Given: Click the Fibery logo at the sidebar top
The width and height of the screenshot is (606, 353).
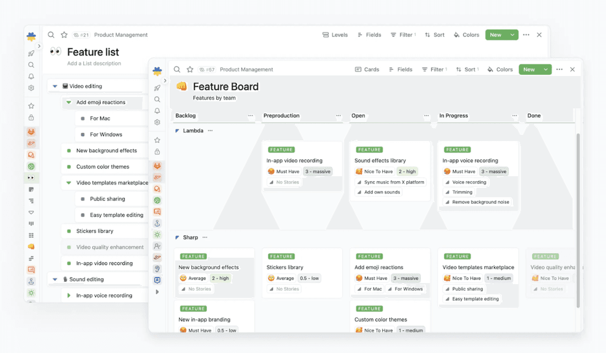Looking at the screenshot, I should (x=157, y=69).
